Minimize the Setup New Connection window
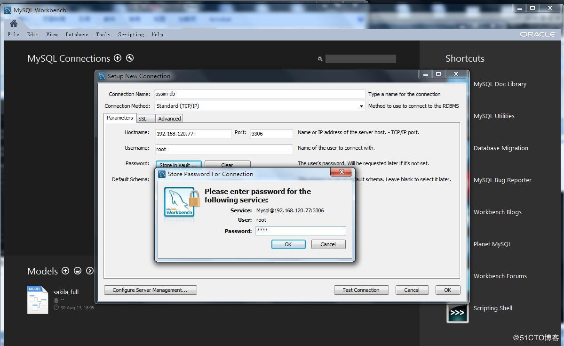The image size is (564, 346). coord(426,74)
